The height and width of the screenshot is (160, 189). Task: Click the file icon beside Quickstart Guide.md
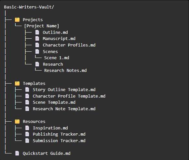pos(17,153)
